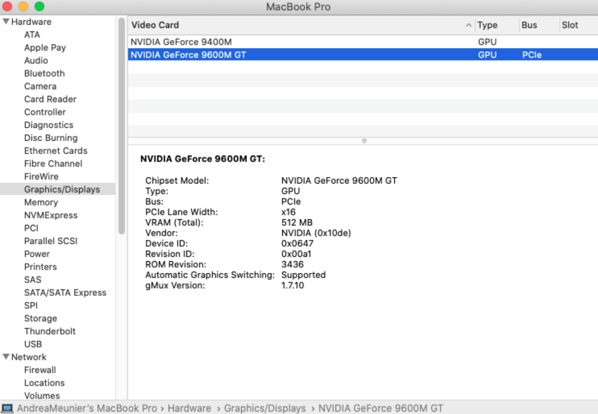Image resolution: width=598 pixels, height=414 pixels.
Task: Select Parallel SCSI in the sidebar
Action: [51, 241]
